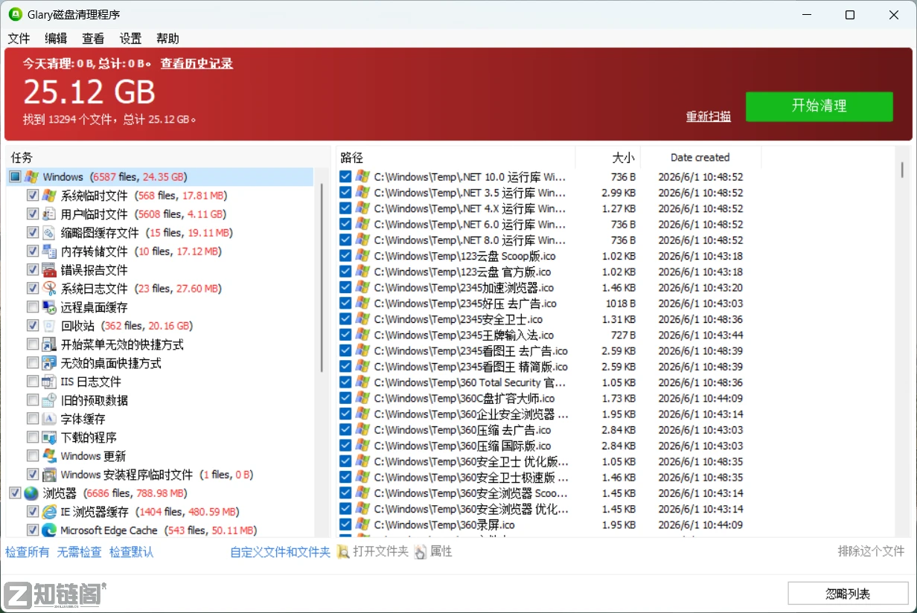Click the 无需检查 link
The width and height of the screenshot is (917, 613).
tap(80, 552)
